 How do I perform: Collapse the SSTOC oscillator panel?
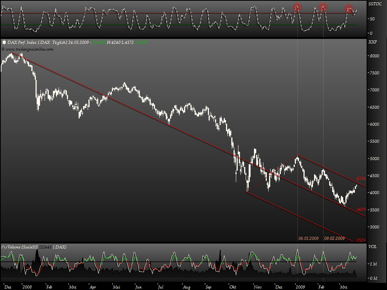[375, 4]
